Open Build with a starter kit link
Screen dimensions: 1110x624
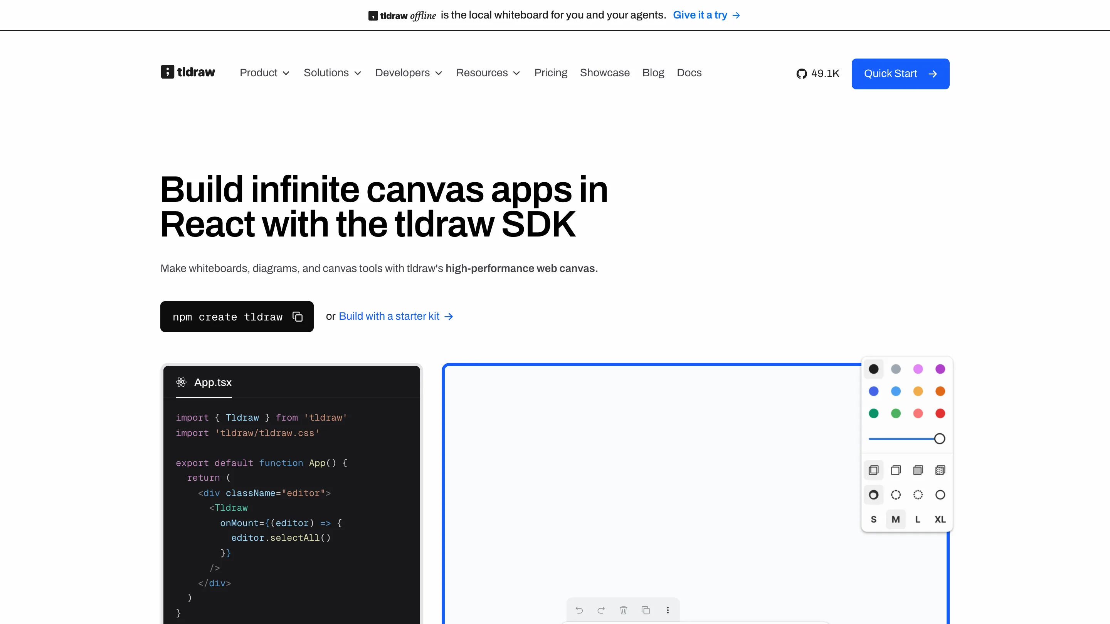pyautogui.click(x=396, y=317)
